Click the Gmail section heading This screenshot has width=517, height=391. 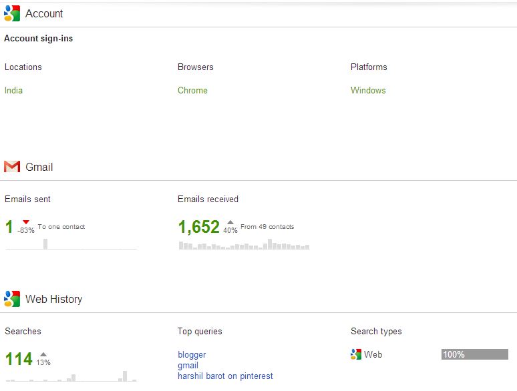pos(39,167)
